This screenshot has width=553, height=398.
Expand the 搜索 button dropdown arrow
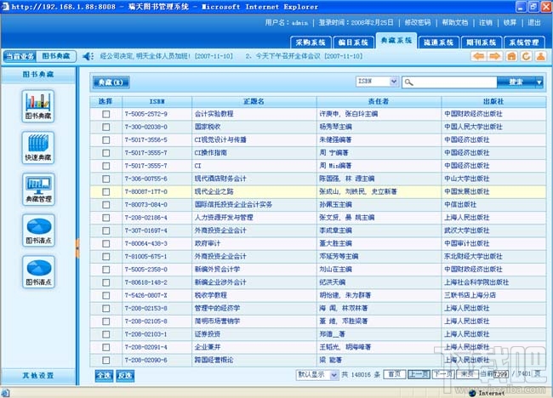point(539,82)
